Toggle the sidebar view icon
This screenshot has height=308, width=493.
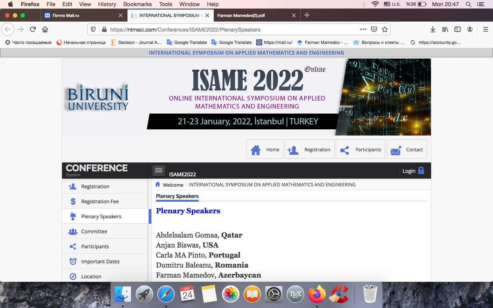pyautogui.click(x=458, y=30)
